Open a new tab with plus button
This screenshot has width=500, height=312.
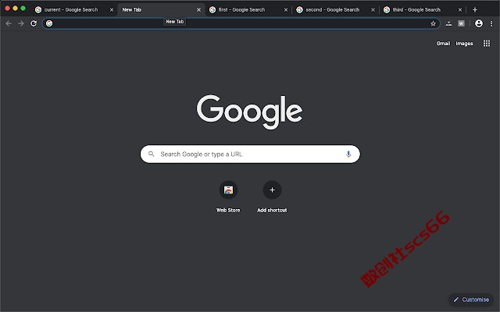[475, 10]
